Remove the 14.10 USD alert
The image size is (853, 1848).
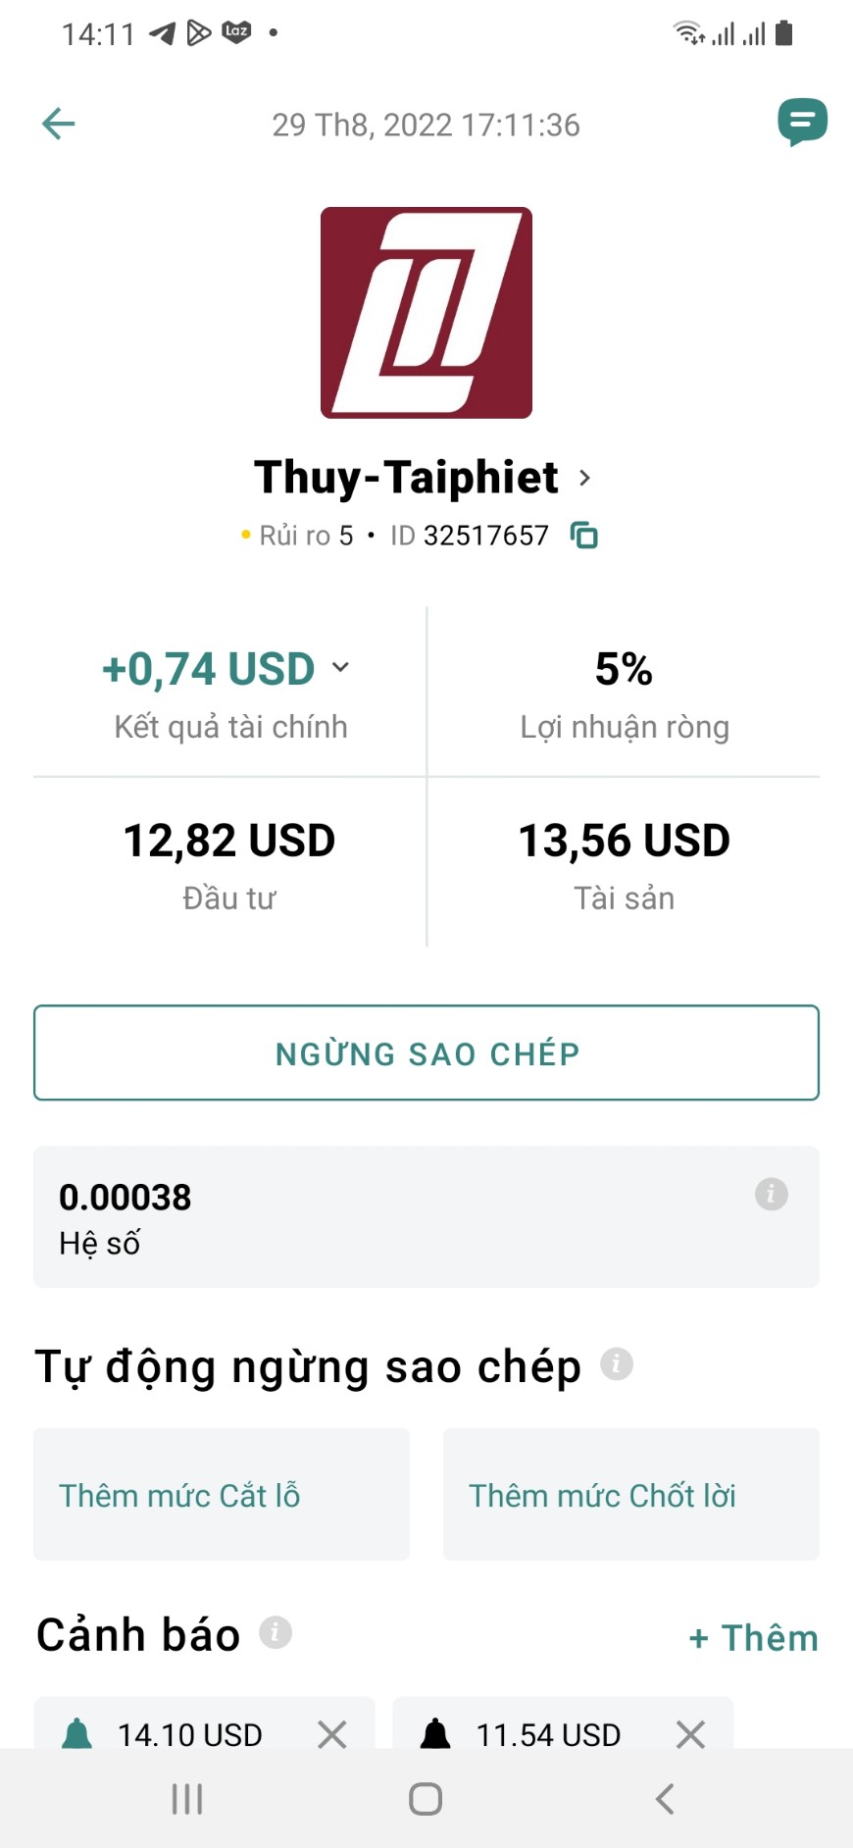point(332,1734)
